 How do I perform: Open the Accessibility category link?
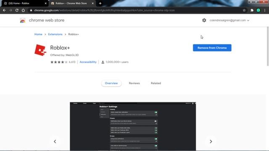(88, 62)
